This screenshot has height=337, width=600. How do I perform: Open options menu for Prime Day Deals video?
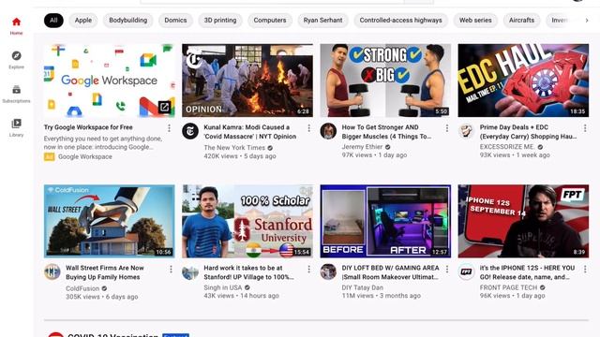pos(585,128)
